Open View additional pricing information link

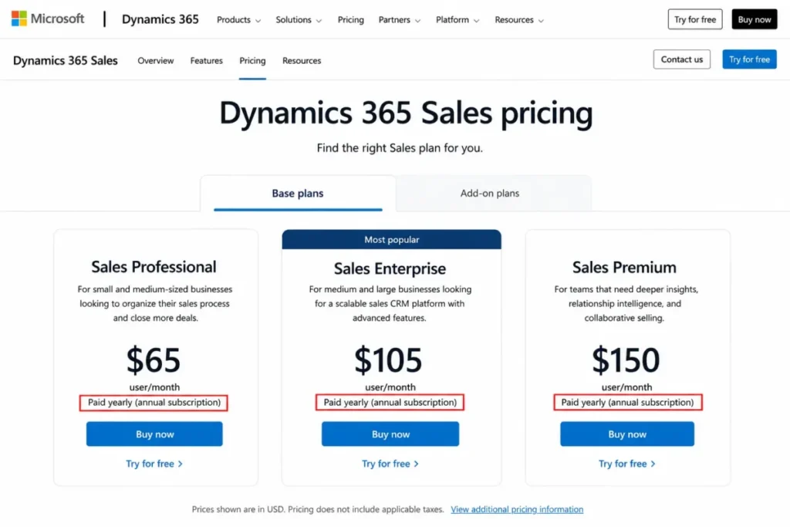[x=517, y=509]
